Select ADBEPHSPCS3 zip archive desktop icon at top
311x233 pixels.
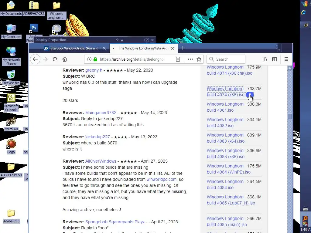34,8
